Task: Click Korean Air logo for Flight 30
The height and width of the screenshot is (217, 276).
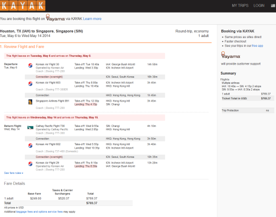Action: (30, 65)
